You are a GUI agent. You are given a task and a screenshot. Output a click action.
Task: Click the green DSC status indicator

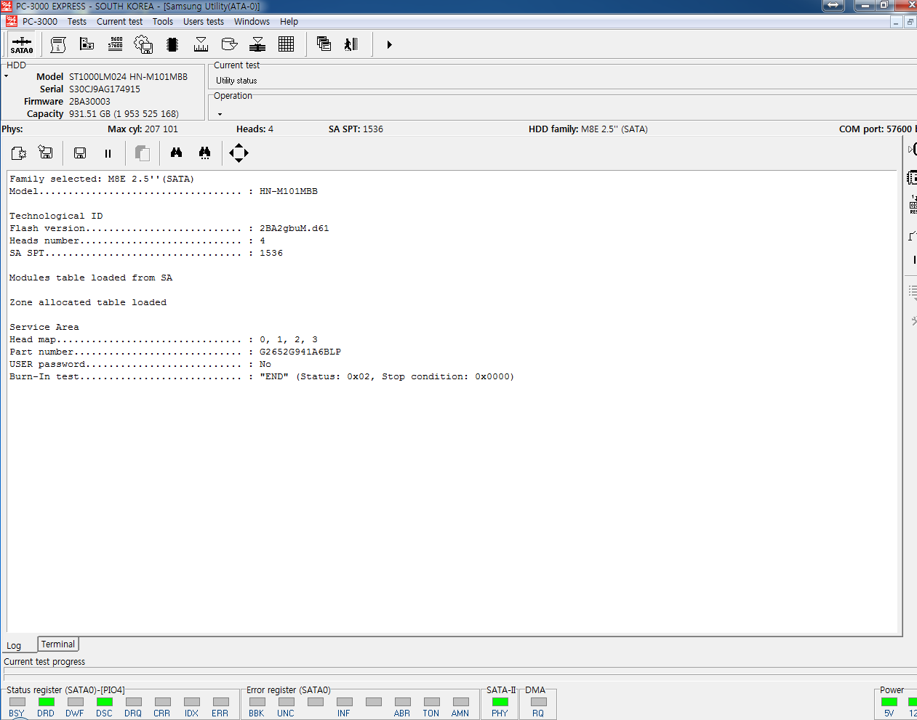(104, 702)
